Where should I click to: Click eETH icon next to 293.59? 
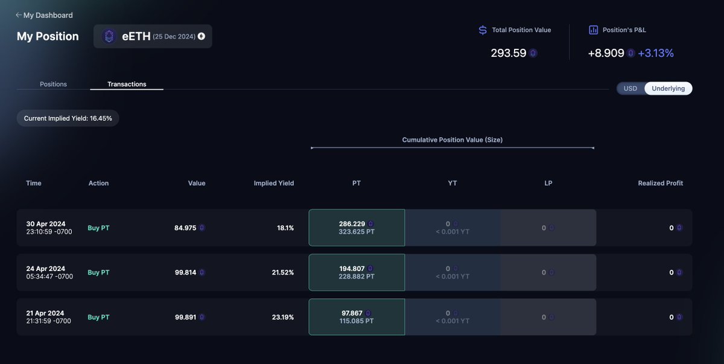click(x=533, y=53)
